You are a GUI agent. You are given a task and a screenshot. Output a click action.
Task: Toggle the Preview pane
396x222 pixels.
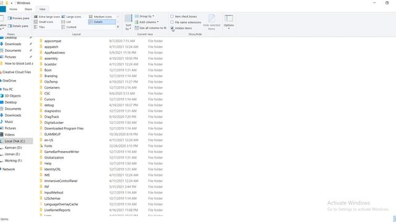tap(19, 18)
